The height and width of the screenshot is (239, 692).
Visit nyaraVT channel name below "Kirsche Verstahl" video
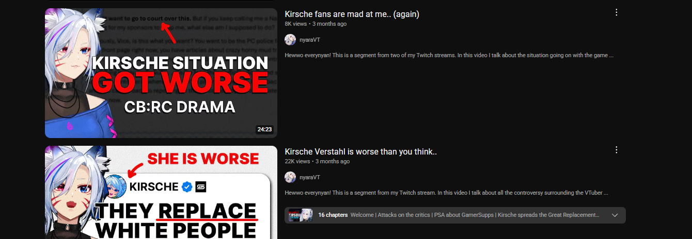tap(310, 177)
